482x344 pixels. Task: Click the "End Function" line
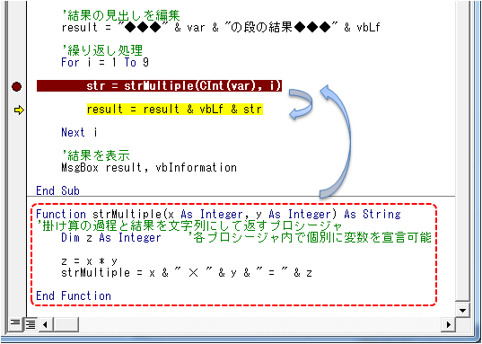[74, 295]
